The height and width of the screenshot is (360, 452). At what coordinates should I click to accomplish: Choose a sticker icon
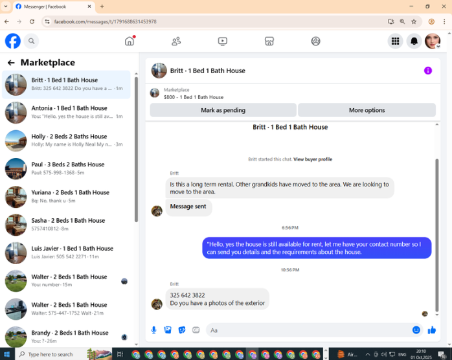pos(182,330)
